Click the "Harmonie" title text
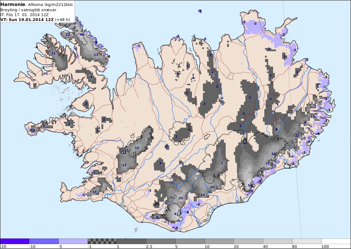The image size is (351, 249). point(13,4)
